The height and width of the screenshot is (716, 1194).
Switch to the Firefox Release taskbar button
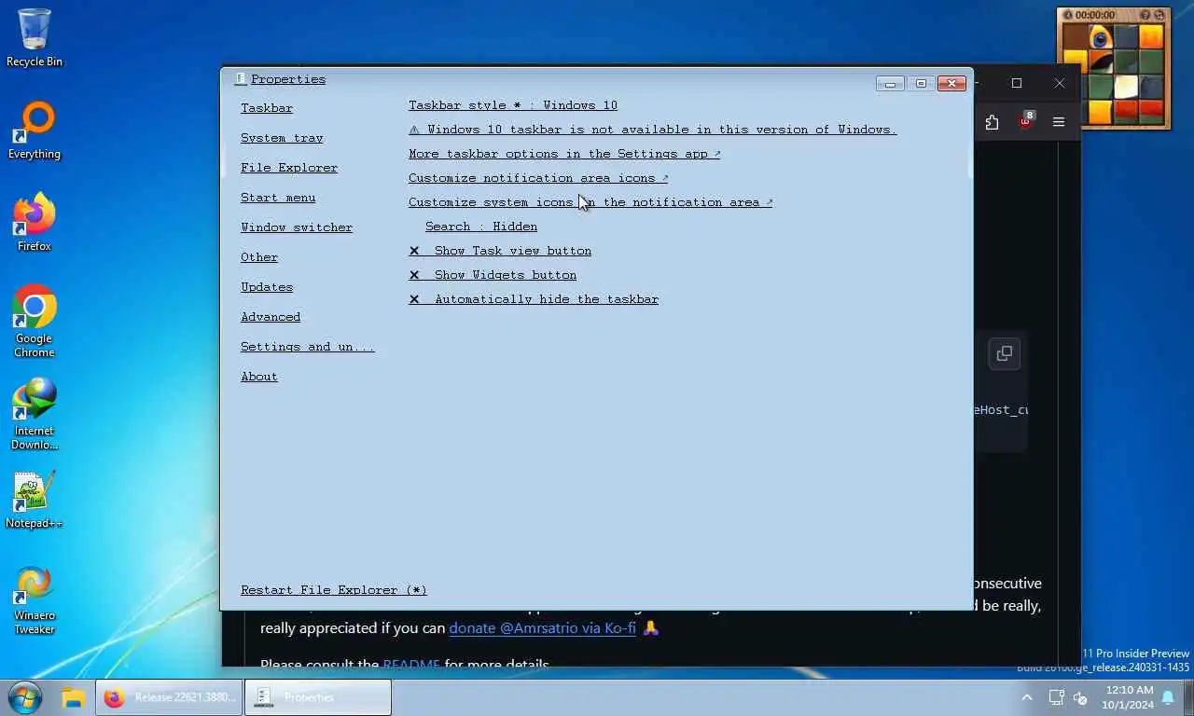169,697
